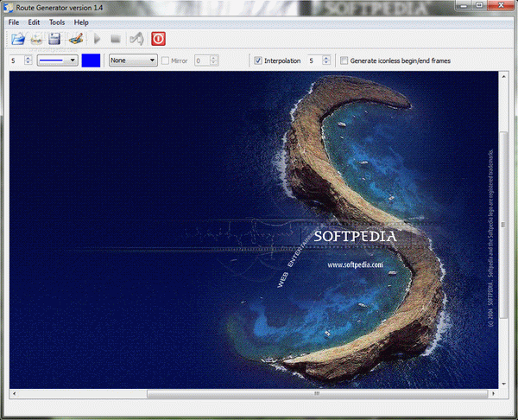Pick the blue line color swatch
Image resolution: width=518 pixels, height=420 pixels.
[92, 60]
